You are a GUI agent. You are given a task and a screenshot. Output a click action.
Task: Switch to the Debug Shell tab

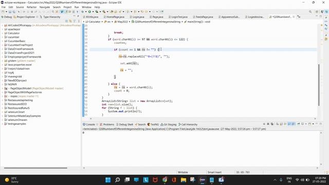pos(124,124)
